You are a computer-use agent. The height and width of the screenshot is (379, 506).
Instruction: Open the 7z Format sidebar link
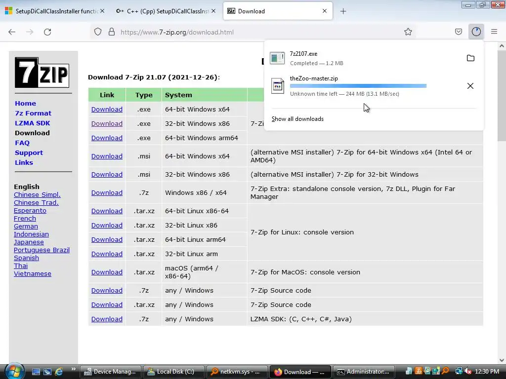[x=33, y=114]
